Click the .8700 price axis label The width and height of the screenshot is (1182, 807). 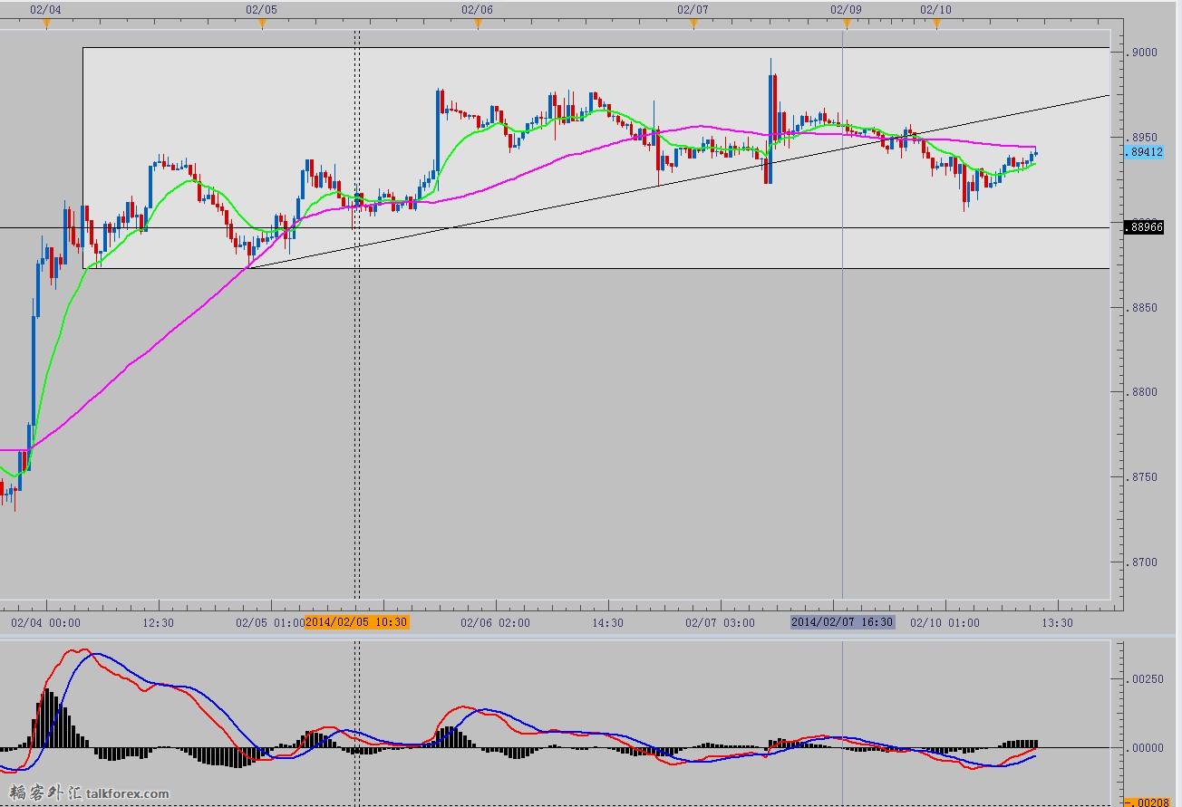1144,562
